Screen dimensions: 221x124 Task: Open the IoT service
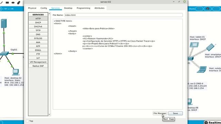[x=38, y=58]
